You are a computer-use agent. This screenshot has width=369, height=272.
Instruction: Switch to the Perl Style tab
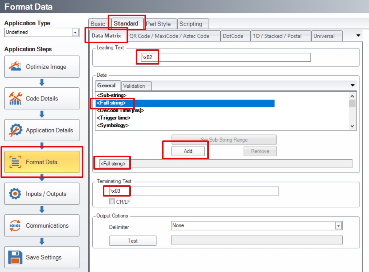pyautogui.click(x=158, y=24)
